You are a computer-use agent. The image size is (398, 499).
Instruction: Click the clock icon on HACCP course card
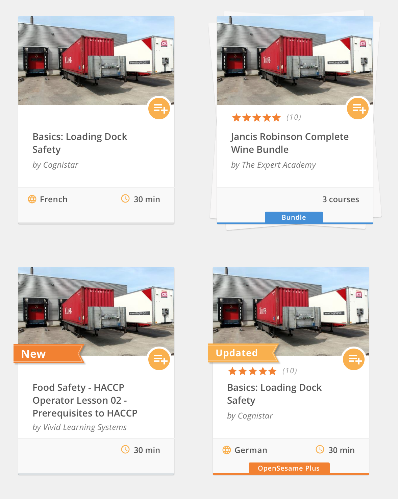pyautogui.click(x=125, y=450)
